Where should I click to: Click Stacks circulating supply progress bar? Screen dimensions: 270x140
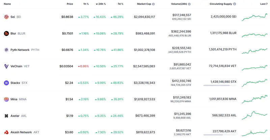click(x=220, y=85)
